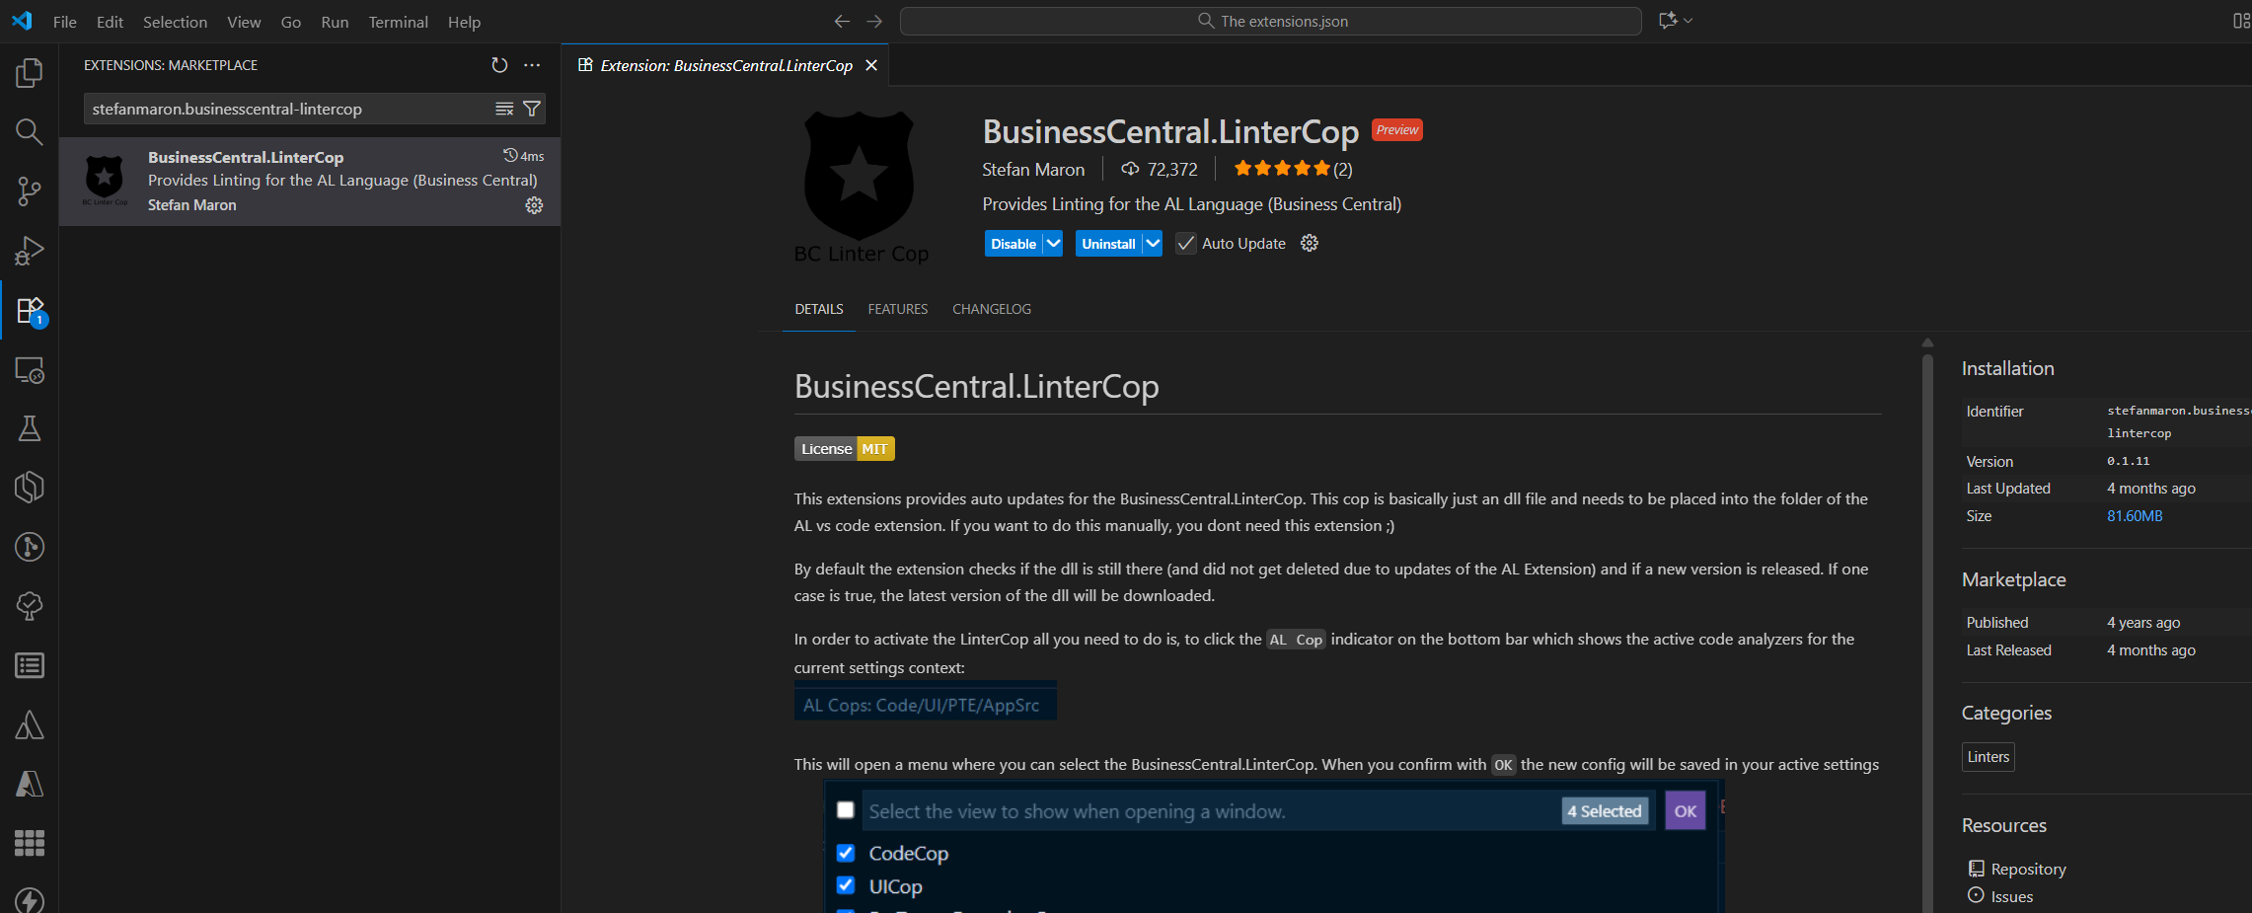
Task: Click the details pane scrollbar up arrow
Action: 1927,343
